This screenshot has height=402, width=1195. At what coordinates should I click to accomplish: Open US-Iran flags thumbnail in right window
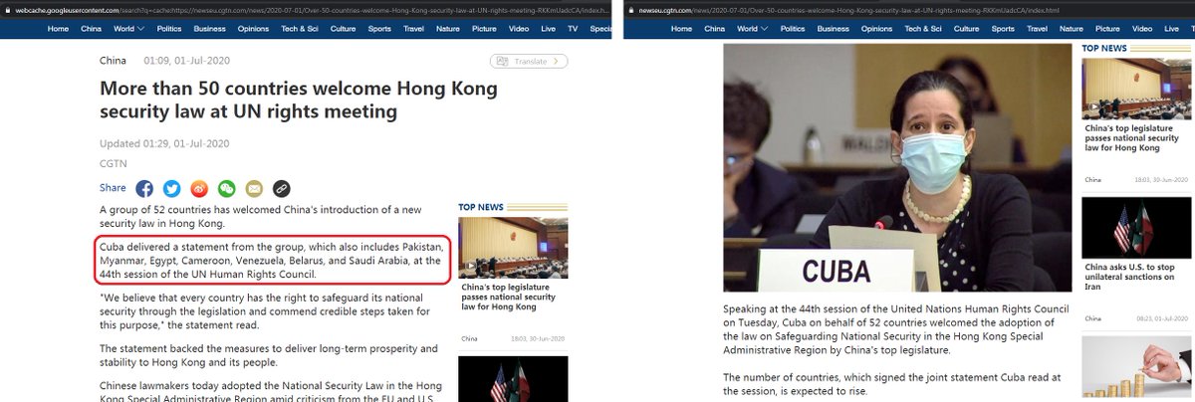tap(1135, 228)
